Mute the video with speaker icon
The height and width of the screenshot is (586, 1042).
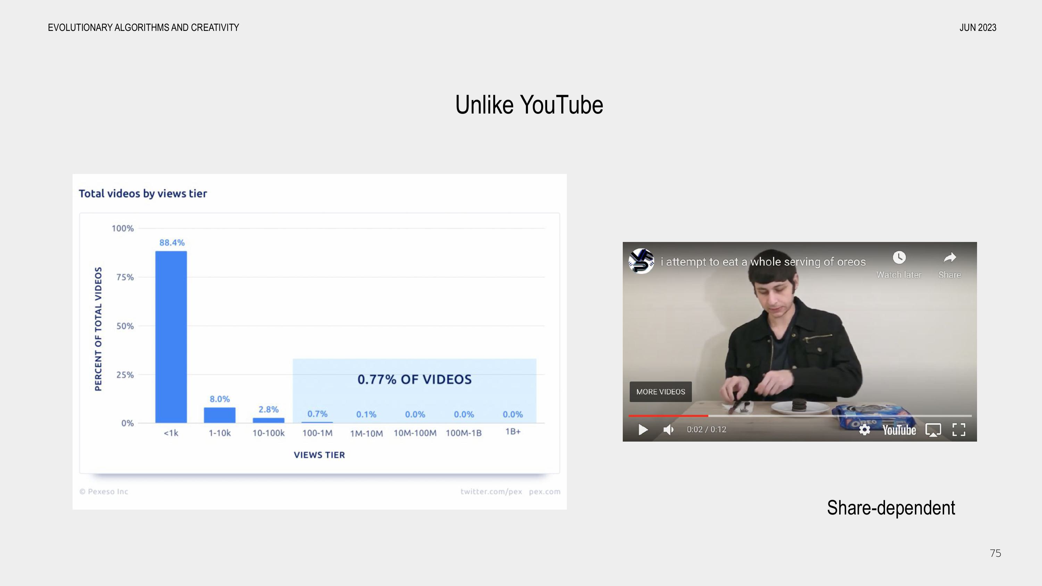point(669,429)
